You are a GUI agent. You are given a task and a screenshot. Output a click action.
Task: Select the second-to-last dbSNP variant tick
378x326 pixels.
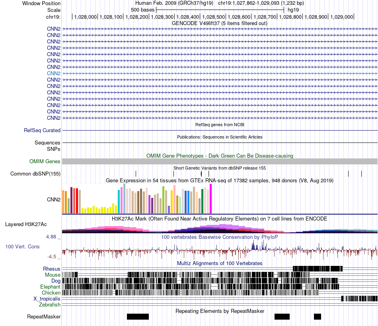tap(348, 174)
